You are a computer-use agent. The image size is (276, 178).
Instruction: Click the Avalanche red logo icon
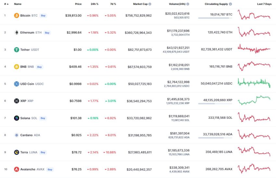(x=17, y=169)
